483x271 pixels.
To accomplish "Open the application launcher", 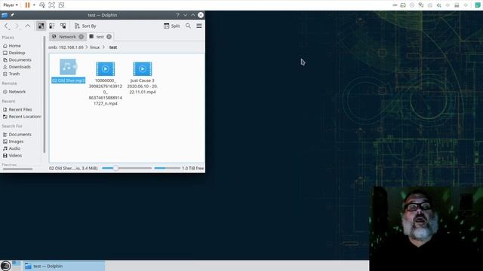I will pos(5,266).
